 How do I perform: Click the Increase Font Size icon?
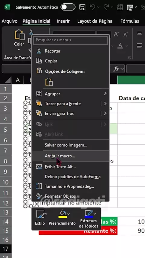tap(116, 34)
